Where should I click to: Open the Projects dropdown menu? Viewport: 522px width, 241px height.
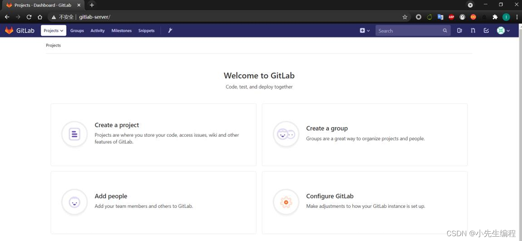[x=53, y=31]
